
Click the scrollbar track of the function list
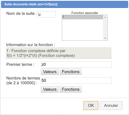(105, 28)
